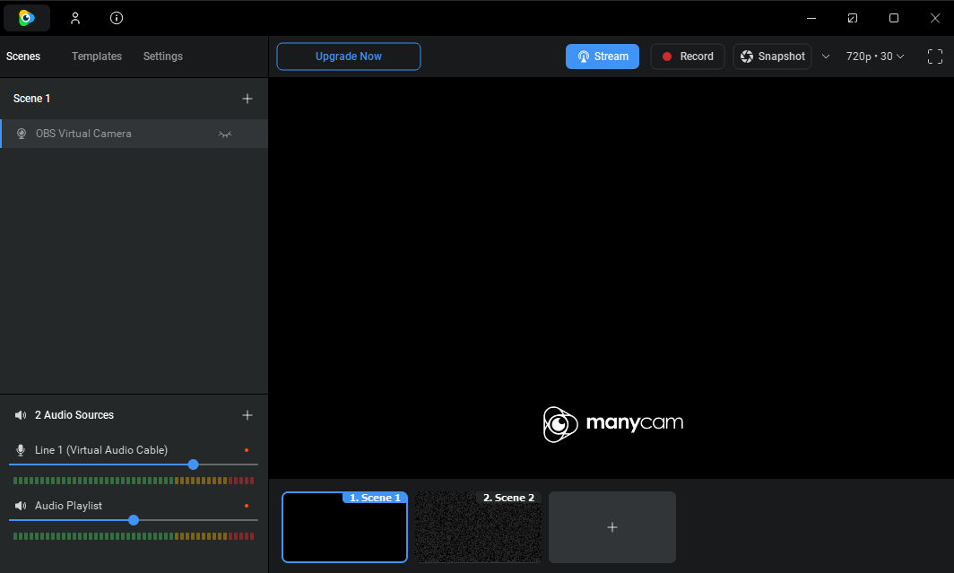Adjust the Line 1 volume slider handle
This screenshot has height=573, width=954.
coord(193,464)
